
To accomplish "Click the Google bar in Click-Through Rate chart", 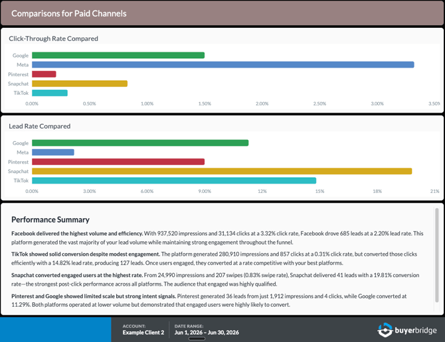I will [x=118, y=55].
